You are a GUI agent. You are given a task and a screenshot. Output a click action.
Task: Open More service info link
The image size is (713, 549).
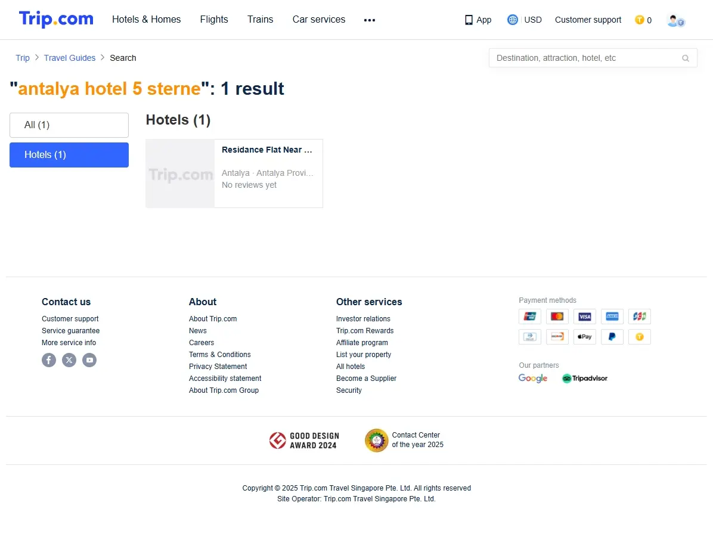[x=69, y=343]
